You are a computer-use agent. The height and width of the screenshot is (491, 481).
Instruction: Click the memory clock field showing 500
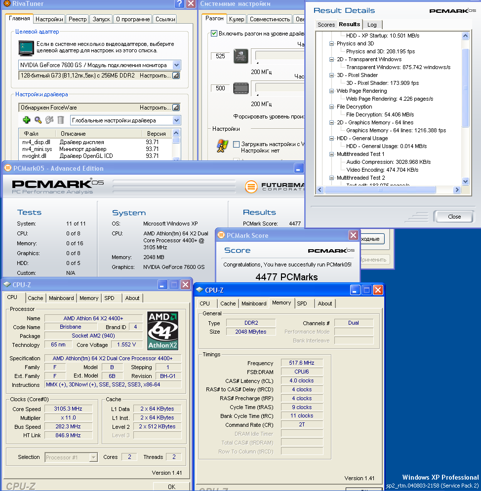pyautogui.click(x=220, y=88)
